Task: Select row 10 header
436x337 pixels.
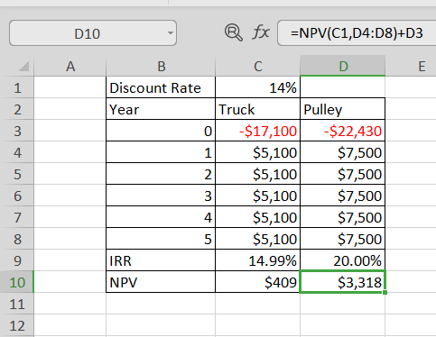Action: pos(17,282)
